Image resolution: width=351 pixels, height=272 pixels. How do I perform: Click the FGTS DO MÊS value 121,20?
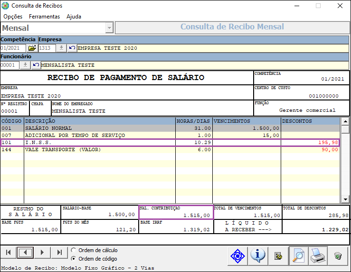click(126, 229)
